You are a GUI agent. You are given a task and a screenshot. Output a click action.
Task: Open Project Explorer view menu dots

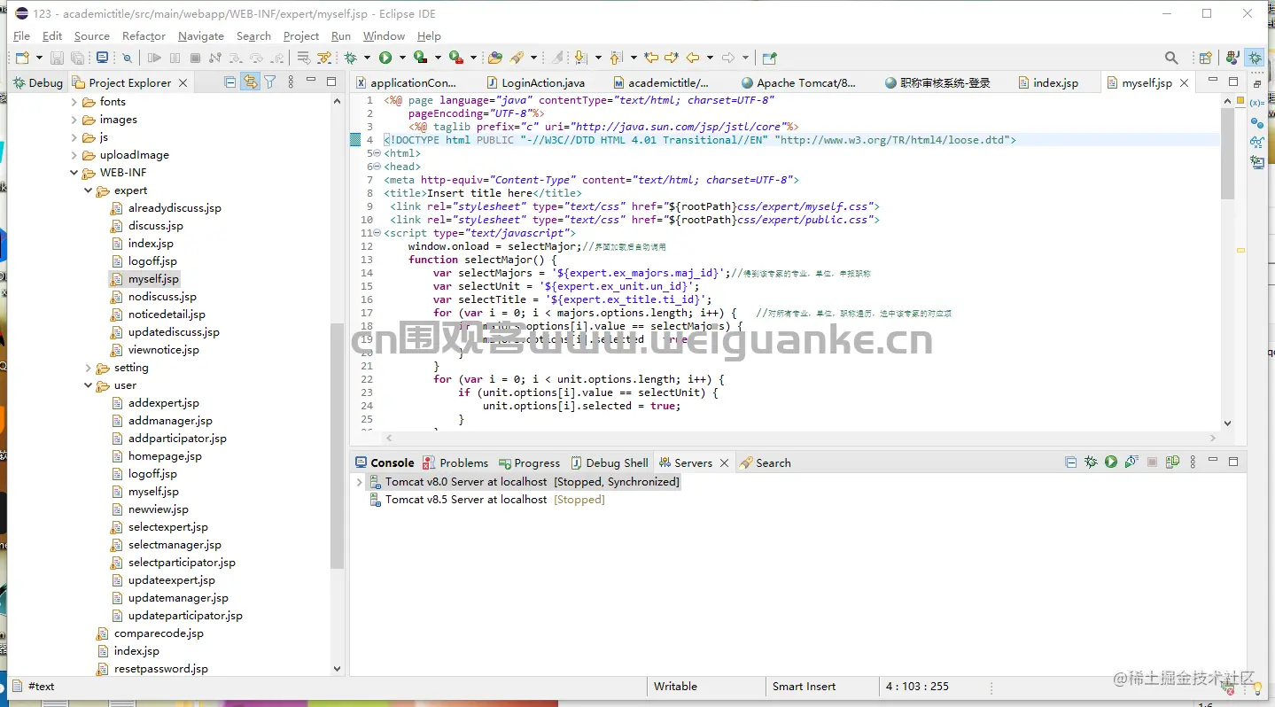[x=291, y=82]
